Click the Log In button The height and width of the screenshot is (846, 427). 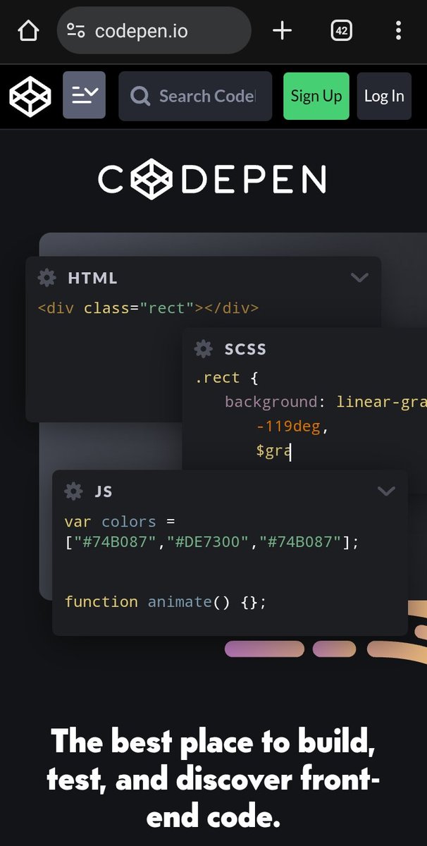pyautogui.click(x=384, y=96)
